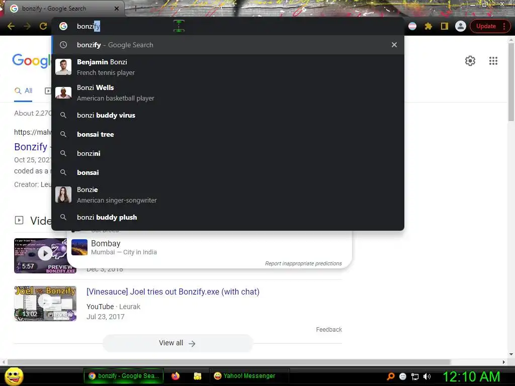This screenshot has height=386, width=515.
Task: Click 'Report inappropriate predictions' link
Action: click(x=303, y=263)
